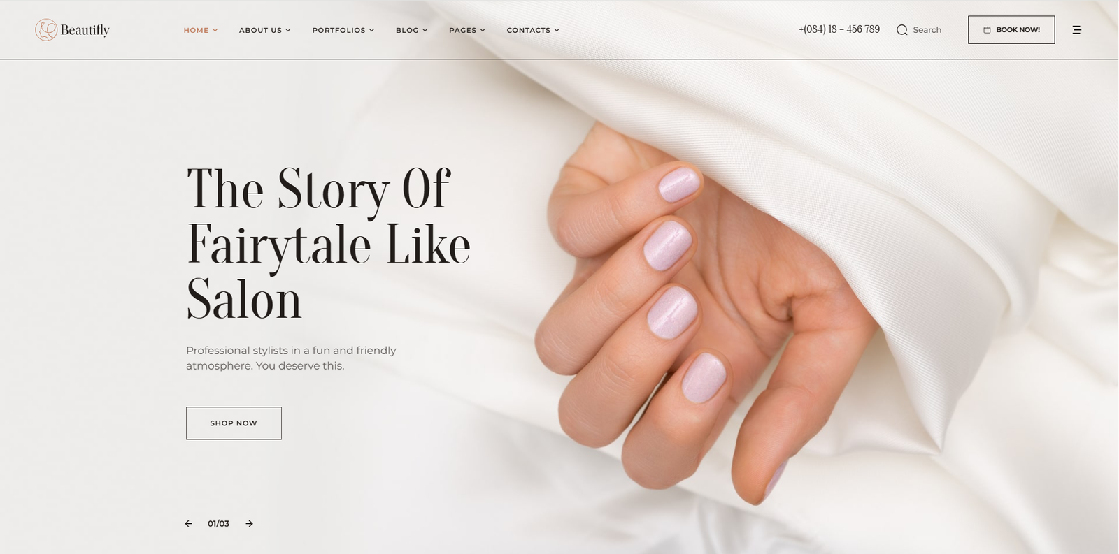Viewport: 1119px width, 554px height.
Task: Click the Shop Now button
Action: click(x=234, y=423)
